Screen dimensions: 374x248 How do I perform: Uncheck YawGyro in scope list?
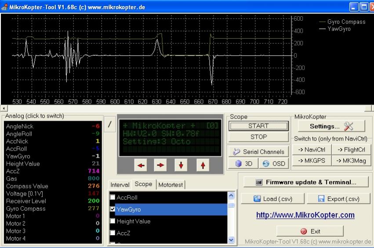coord(113,209)
